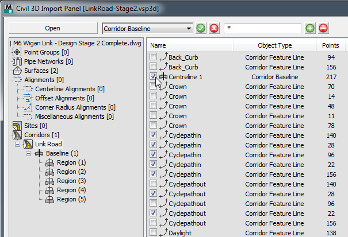
Task: Click the Alignments tree icon
Action: (x=17, y=80)
